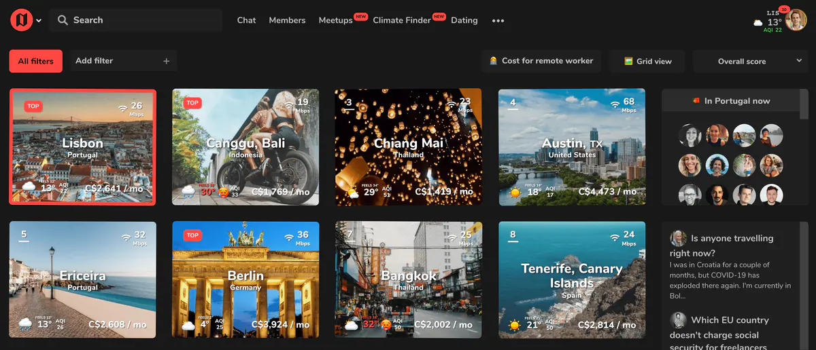816x350 pixels.
Task: Click the Bangkok city title
Action: (x=409, y=276)
